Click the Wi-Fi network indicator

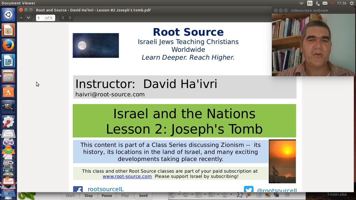(x=302, y=3)
